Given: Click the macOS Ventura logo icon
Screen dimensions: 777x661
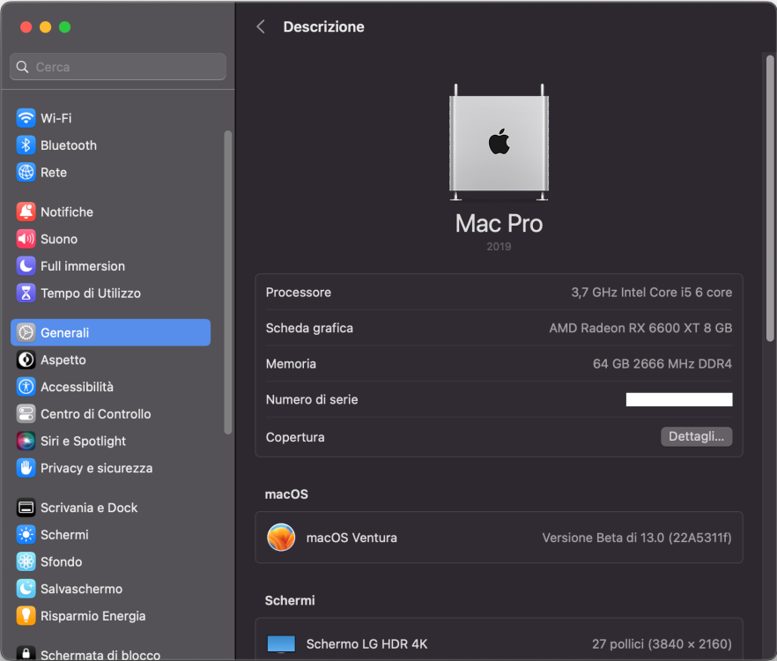Looking at the screenshot, I should tap(281, 538).
